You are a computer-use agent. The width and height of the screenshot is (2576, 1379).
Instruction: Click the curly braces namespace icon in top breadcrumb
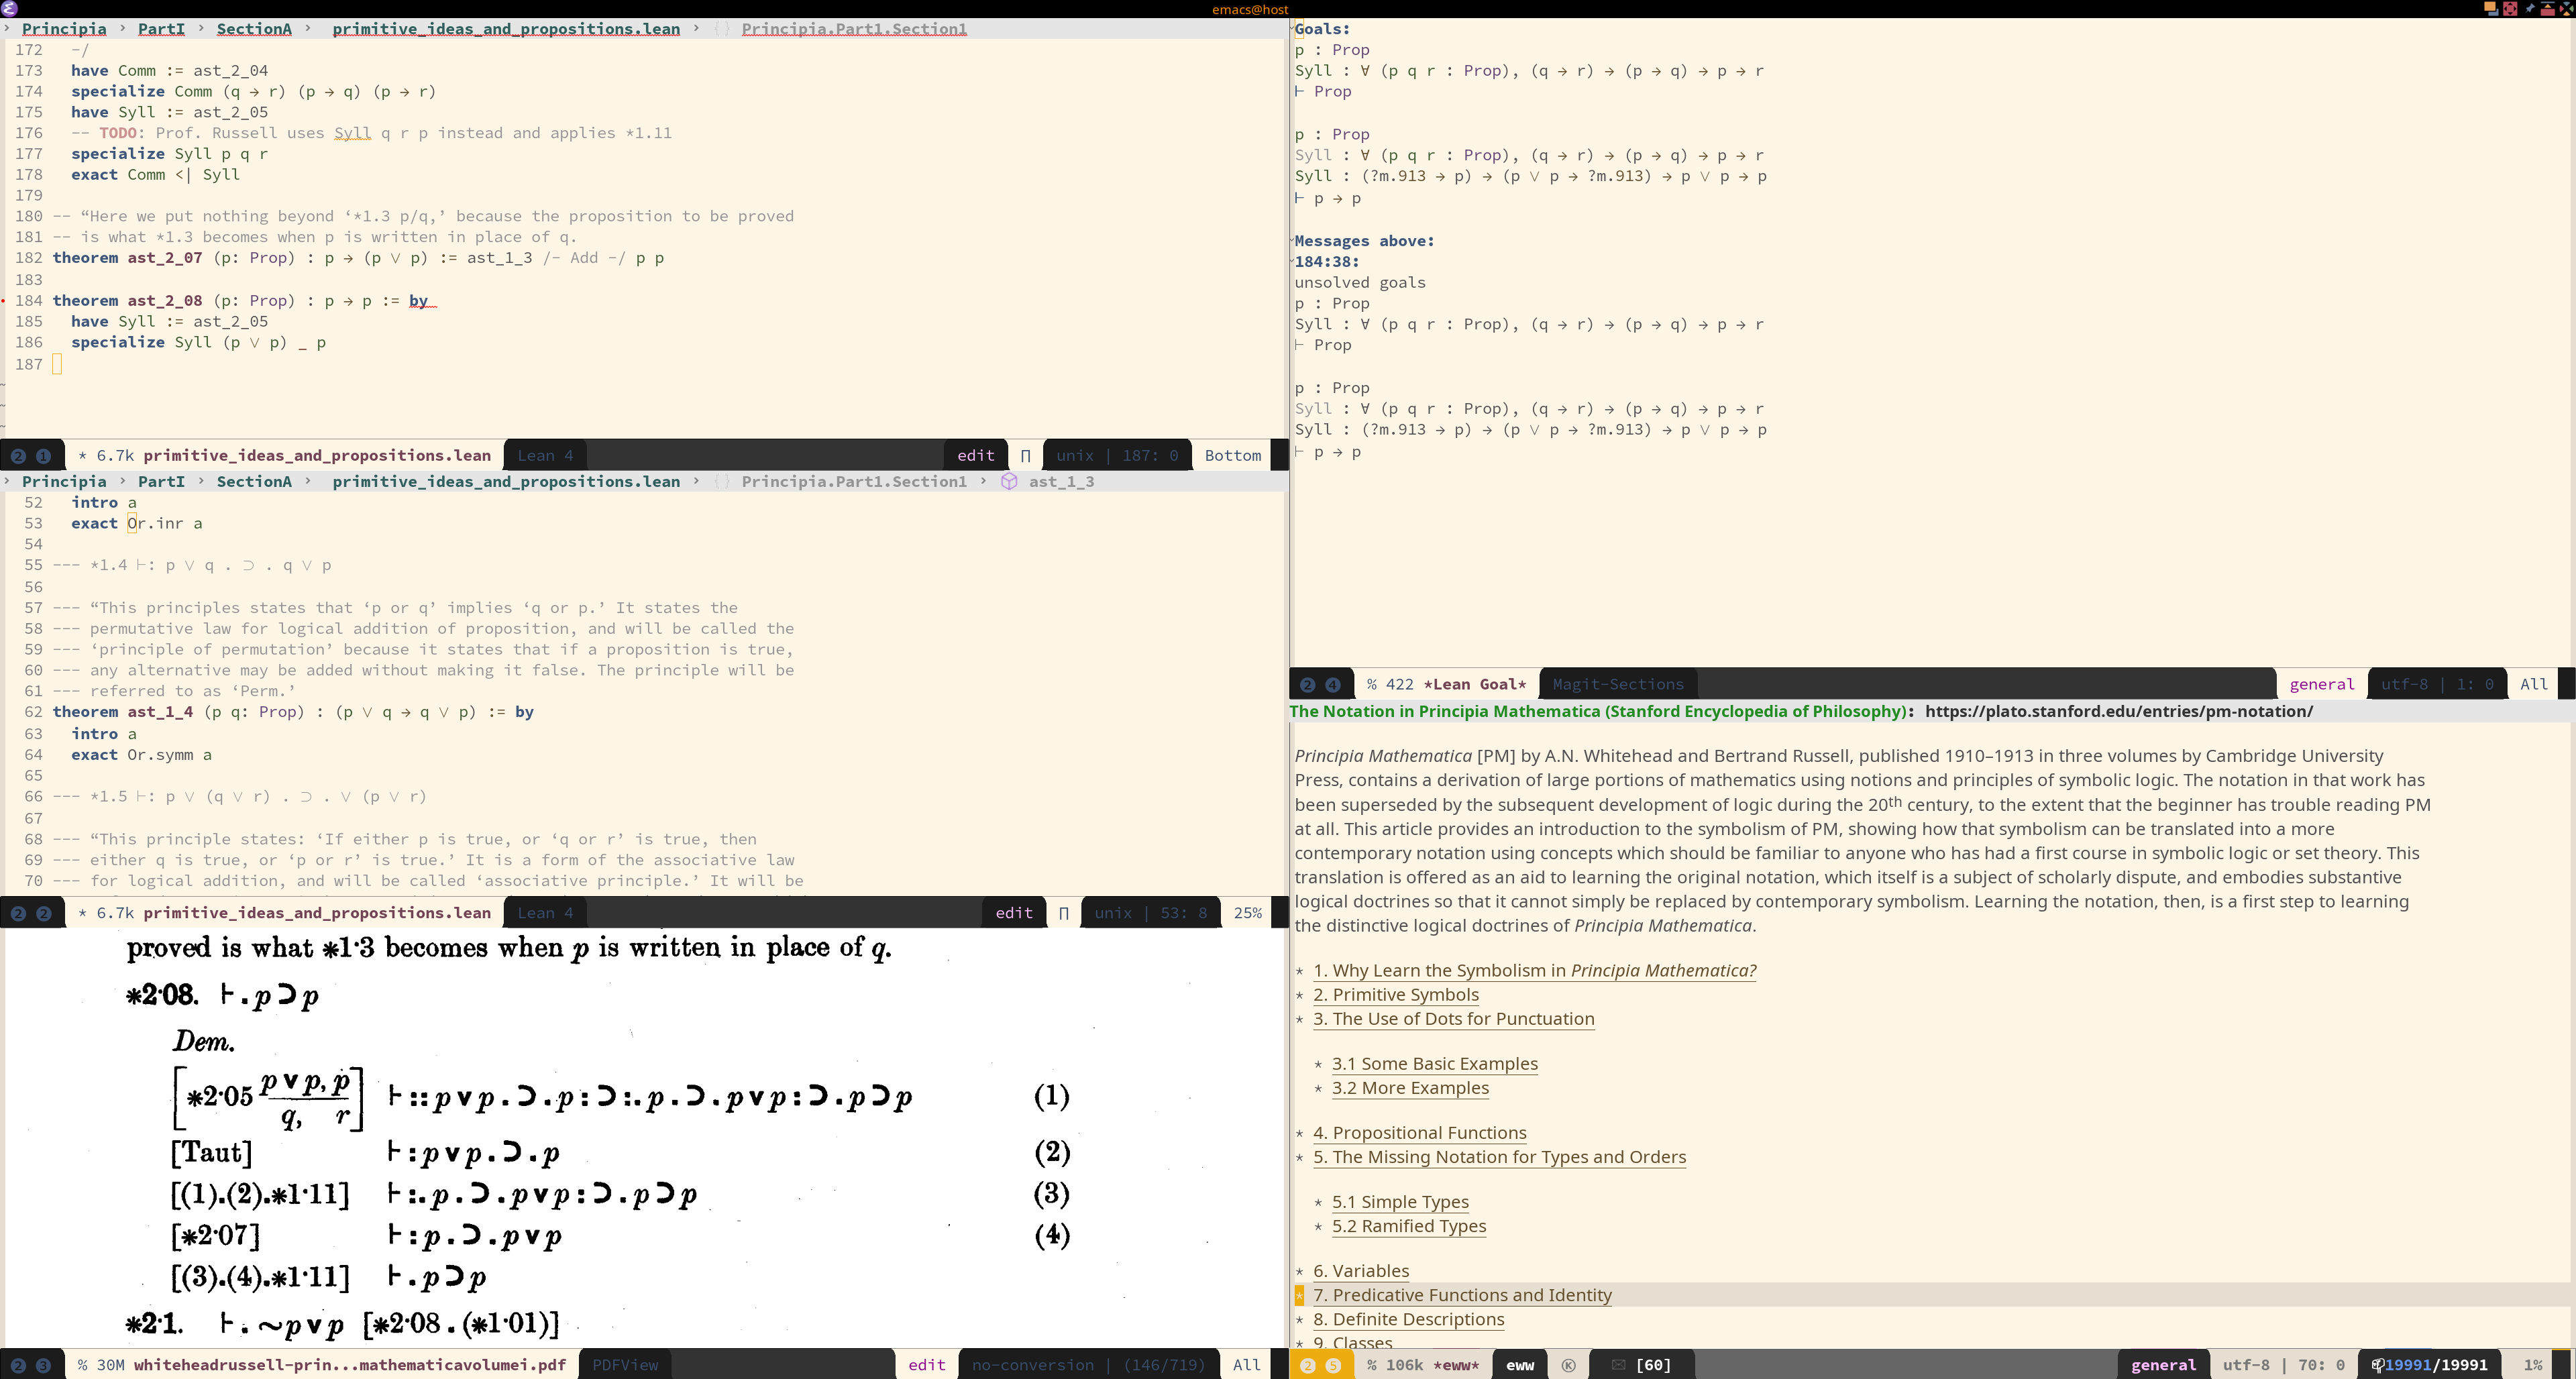tap(722, 29)
